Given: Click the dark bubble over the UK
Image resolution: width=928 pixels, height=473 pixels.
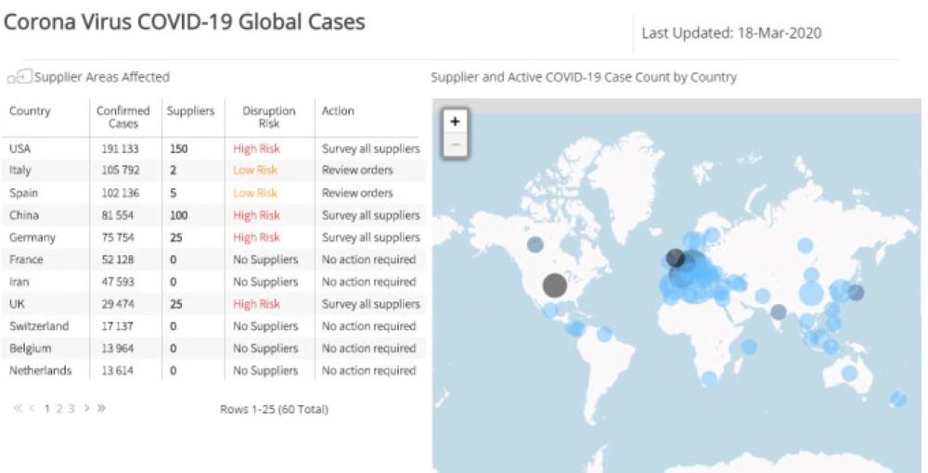Looking at the screenshot, I should [x=676, y=258].
